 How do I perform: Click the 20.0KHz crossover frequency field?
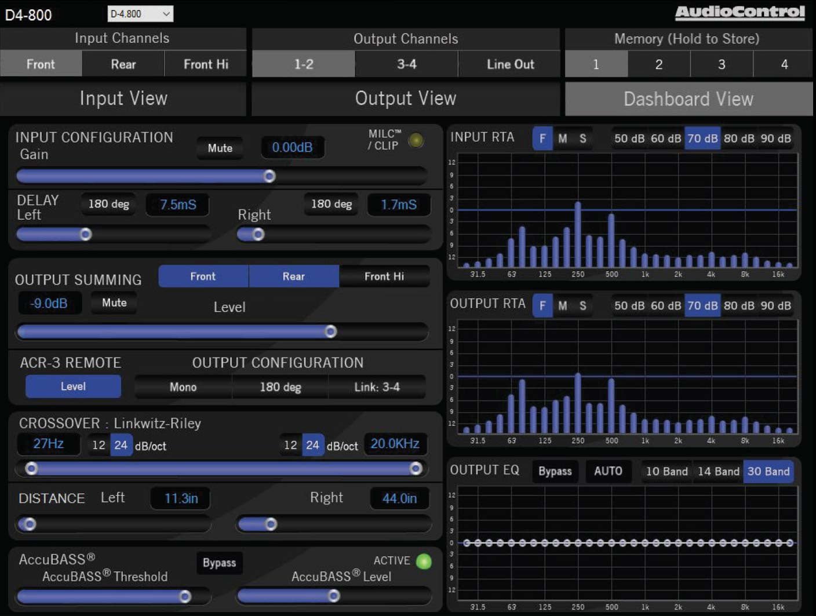(x=395, y=444)
